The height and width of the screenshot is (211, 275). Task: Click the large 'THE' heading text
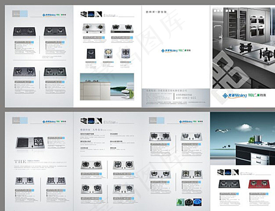[20, 162]
